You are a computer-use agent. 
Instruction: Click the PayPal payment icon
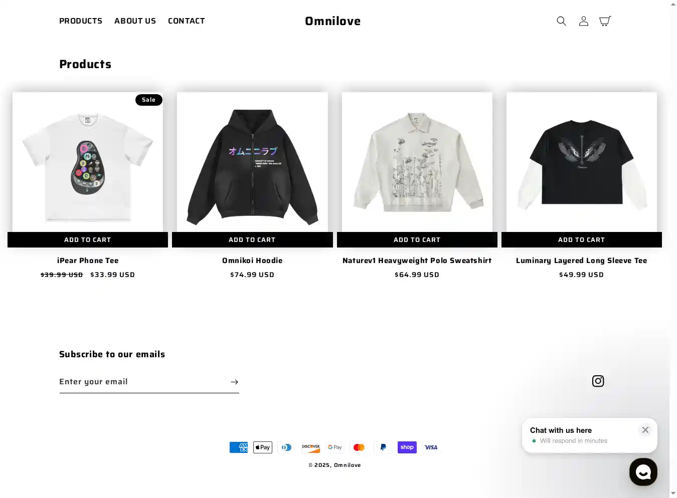tap(383, 447)
